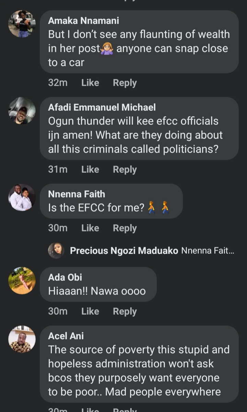This screenshot has height=412, width=247.
Task: Visit Afadi Emmanuel Michael's profile name
Action: pos(102,107)
